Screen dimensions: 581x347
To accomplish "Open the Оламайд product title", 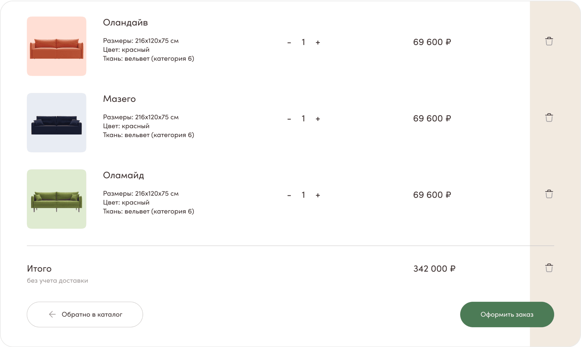I will [123, 175].
